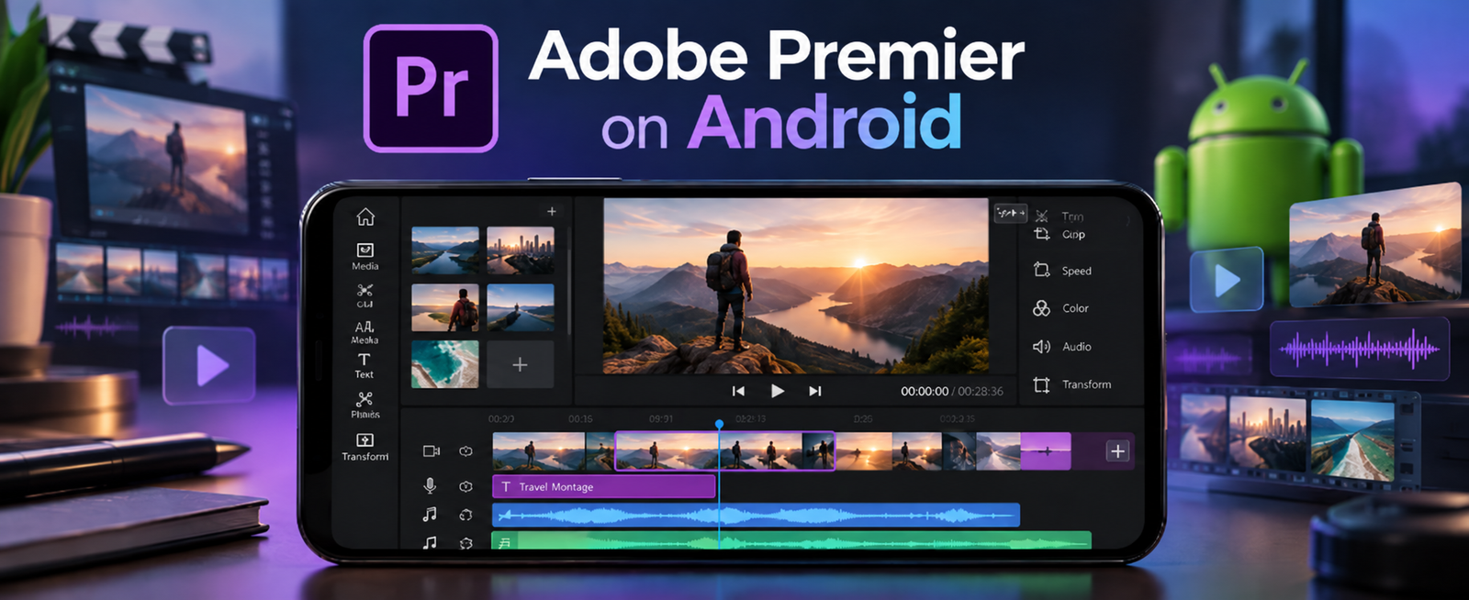The height and width of the screenshot is (600, 1469).
Task: Select the turquoise beach aerial thumbnail
Action: coord(445,364)
